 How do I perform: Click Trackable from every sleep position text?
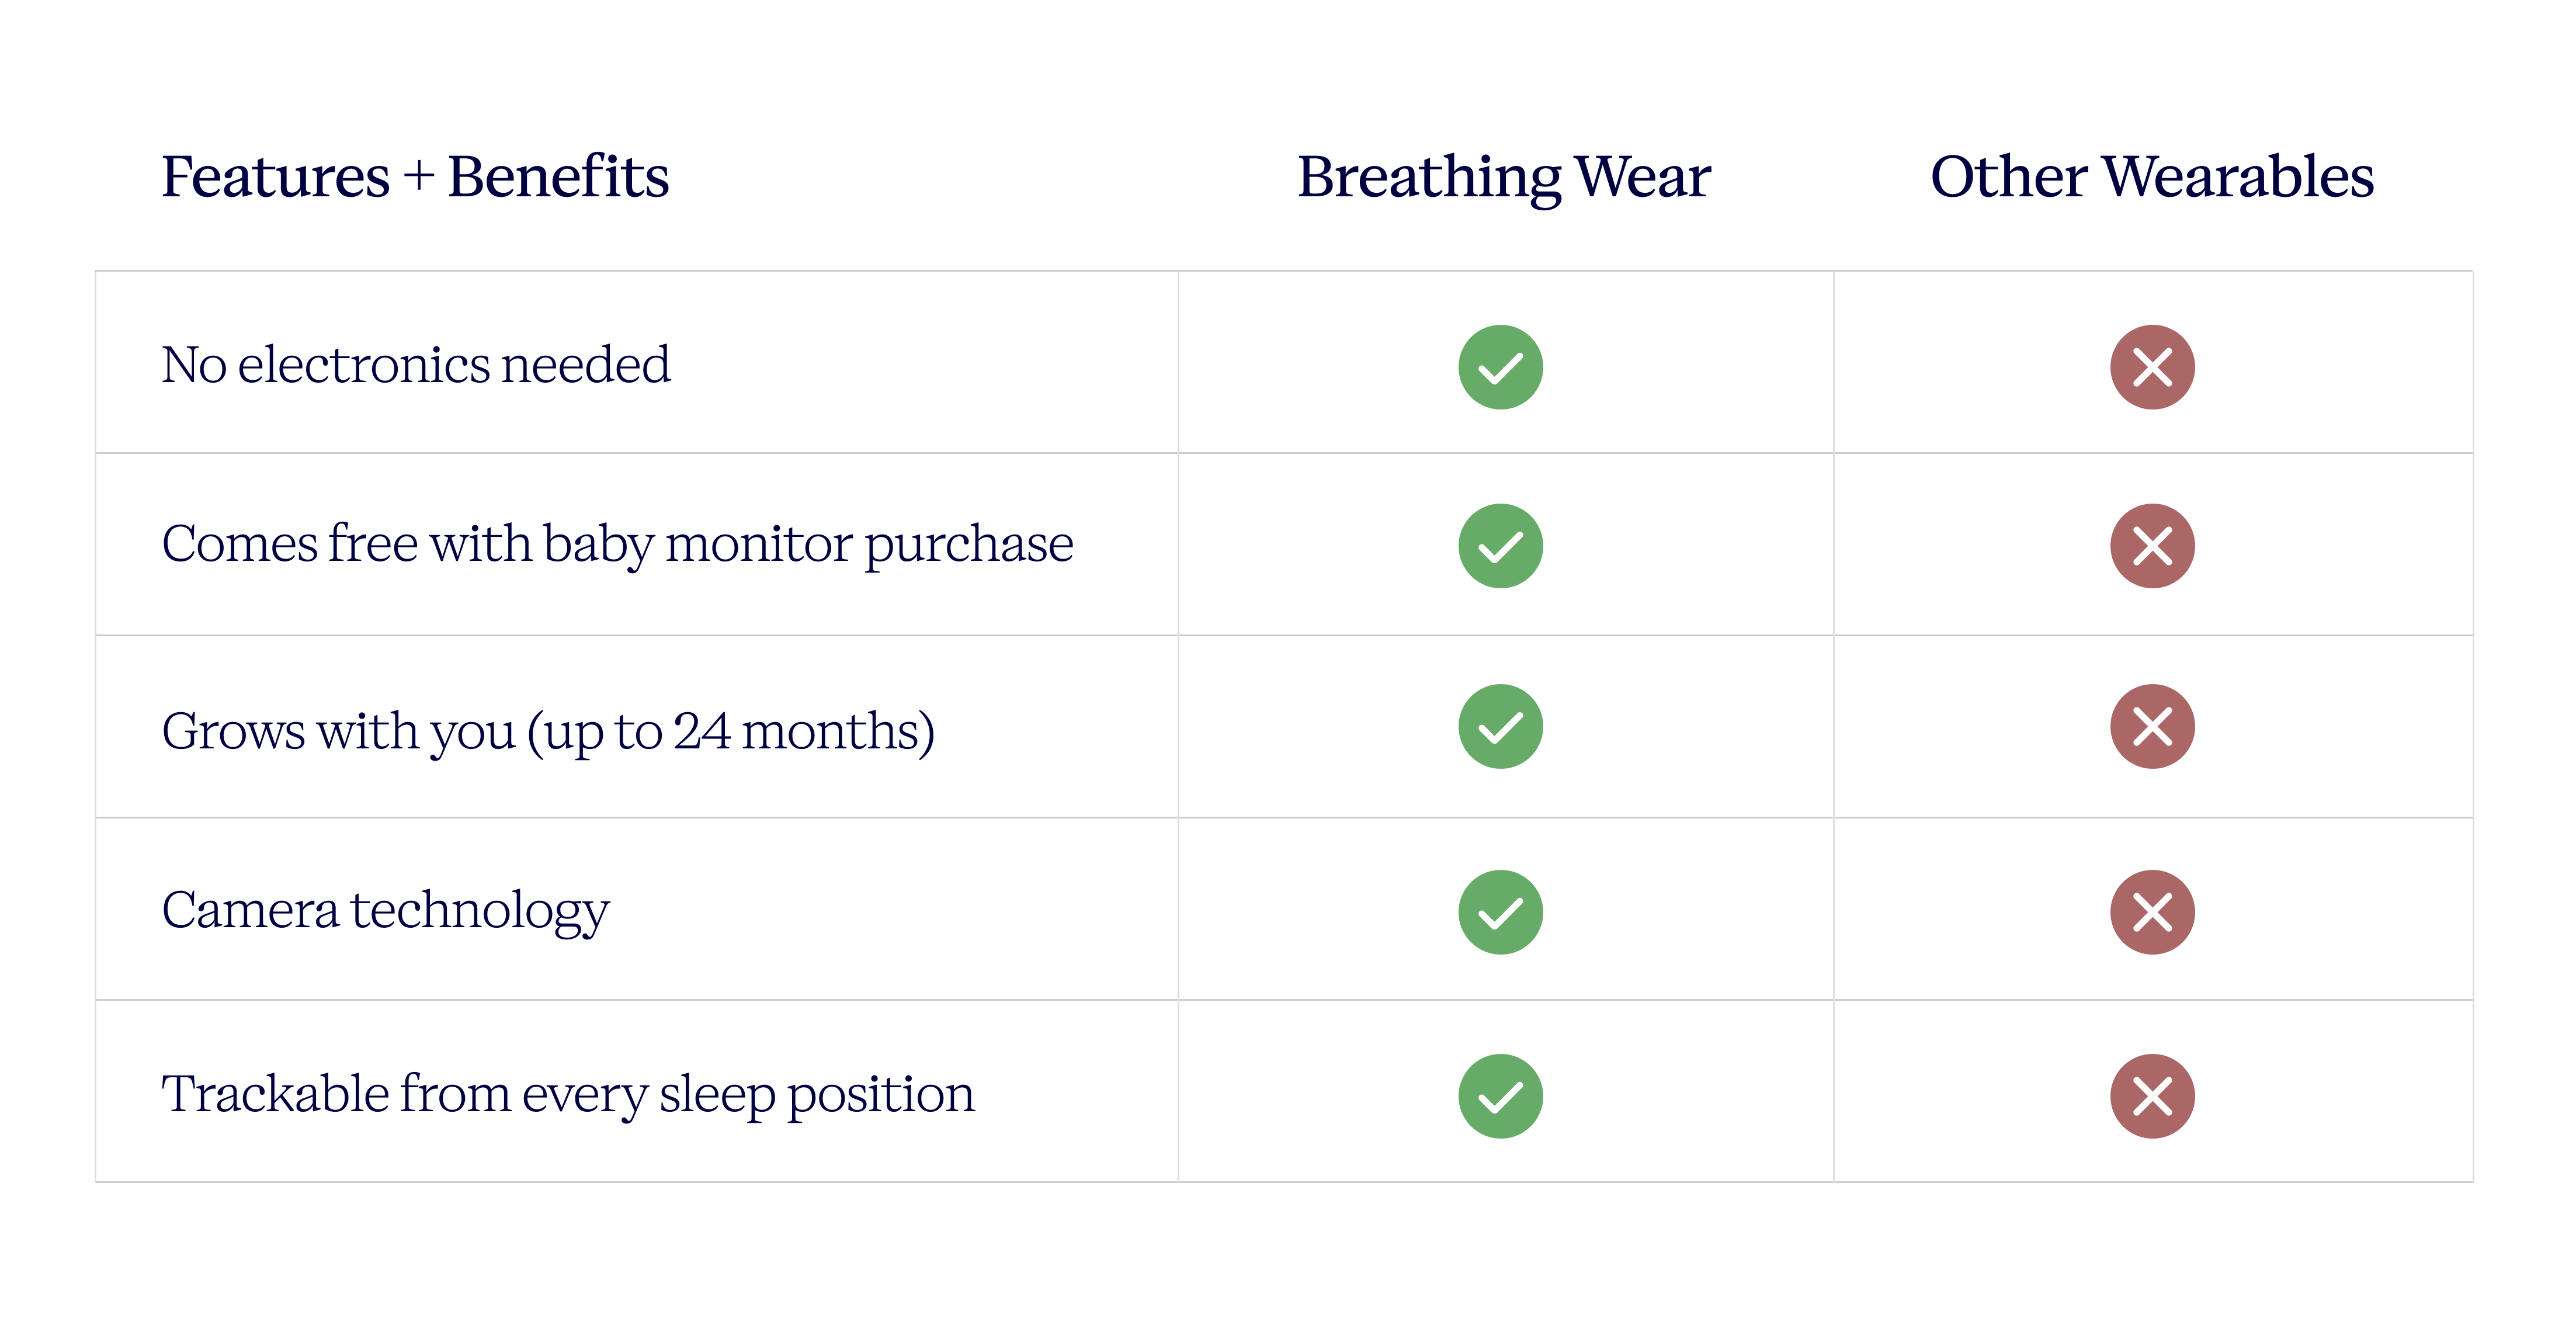click(568, 1093)
